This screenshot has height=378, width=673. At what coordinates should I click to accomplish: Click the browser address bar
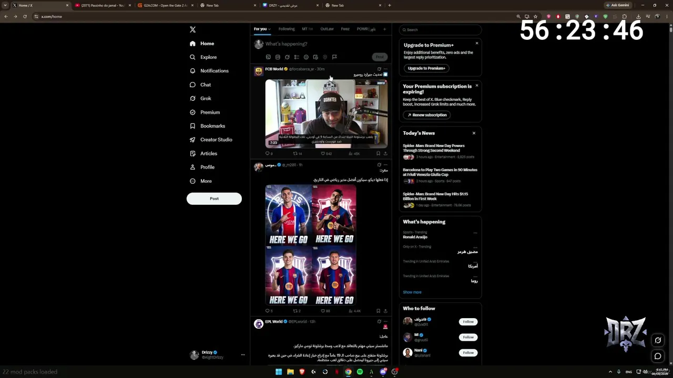273,17
